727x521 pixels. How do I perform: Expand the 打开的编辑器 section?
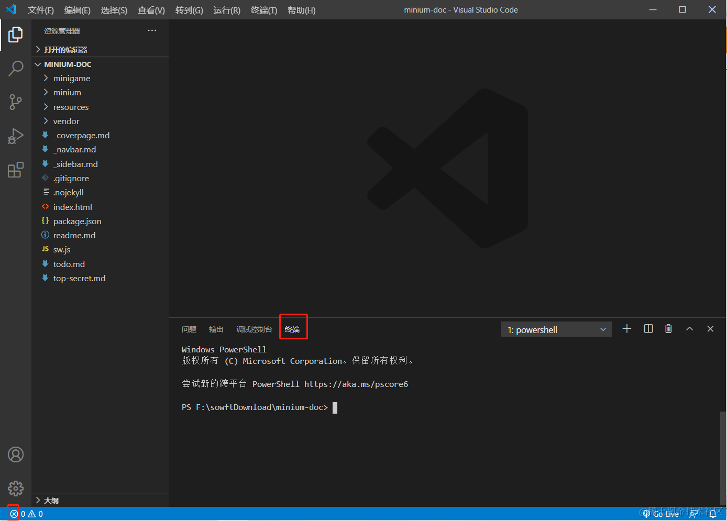pyautogui.click(x=100, y=49)
